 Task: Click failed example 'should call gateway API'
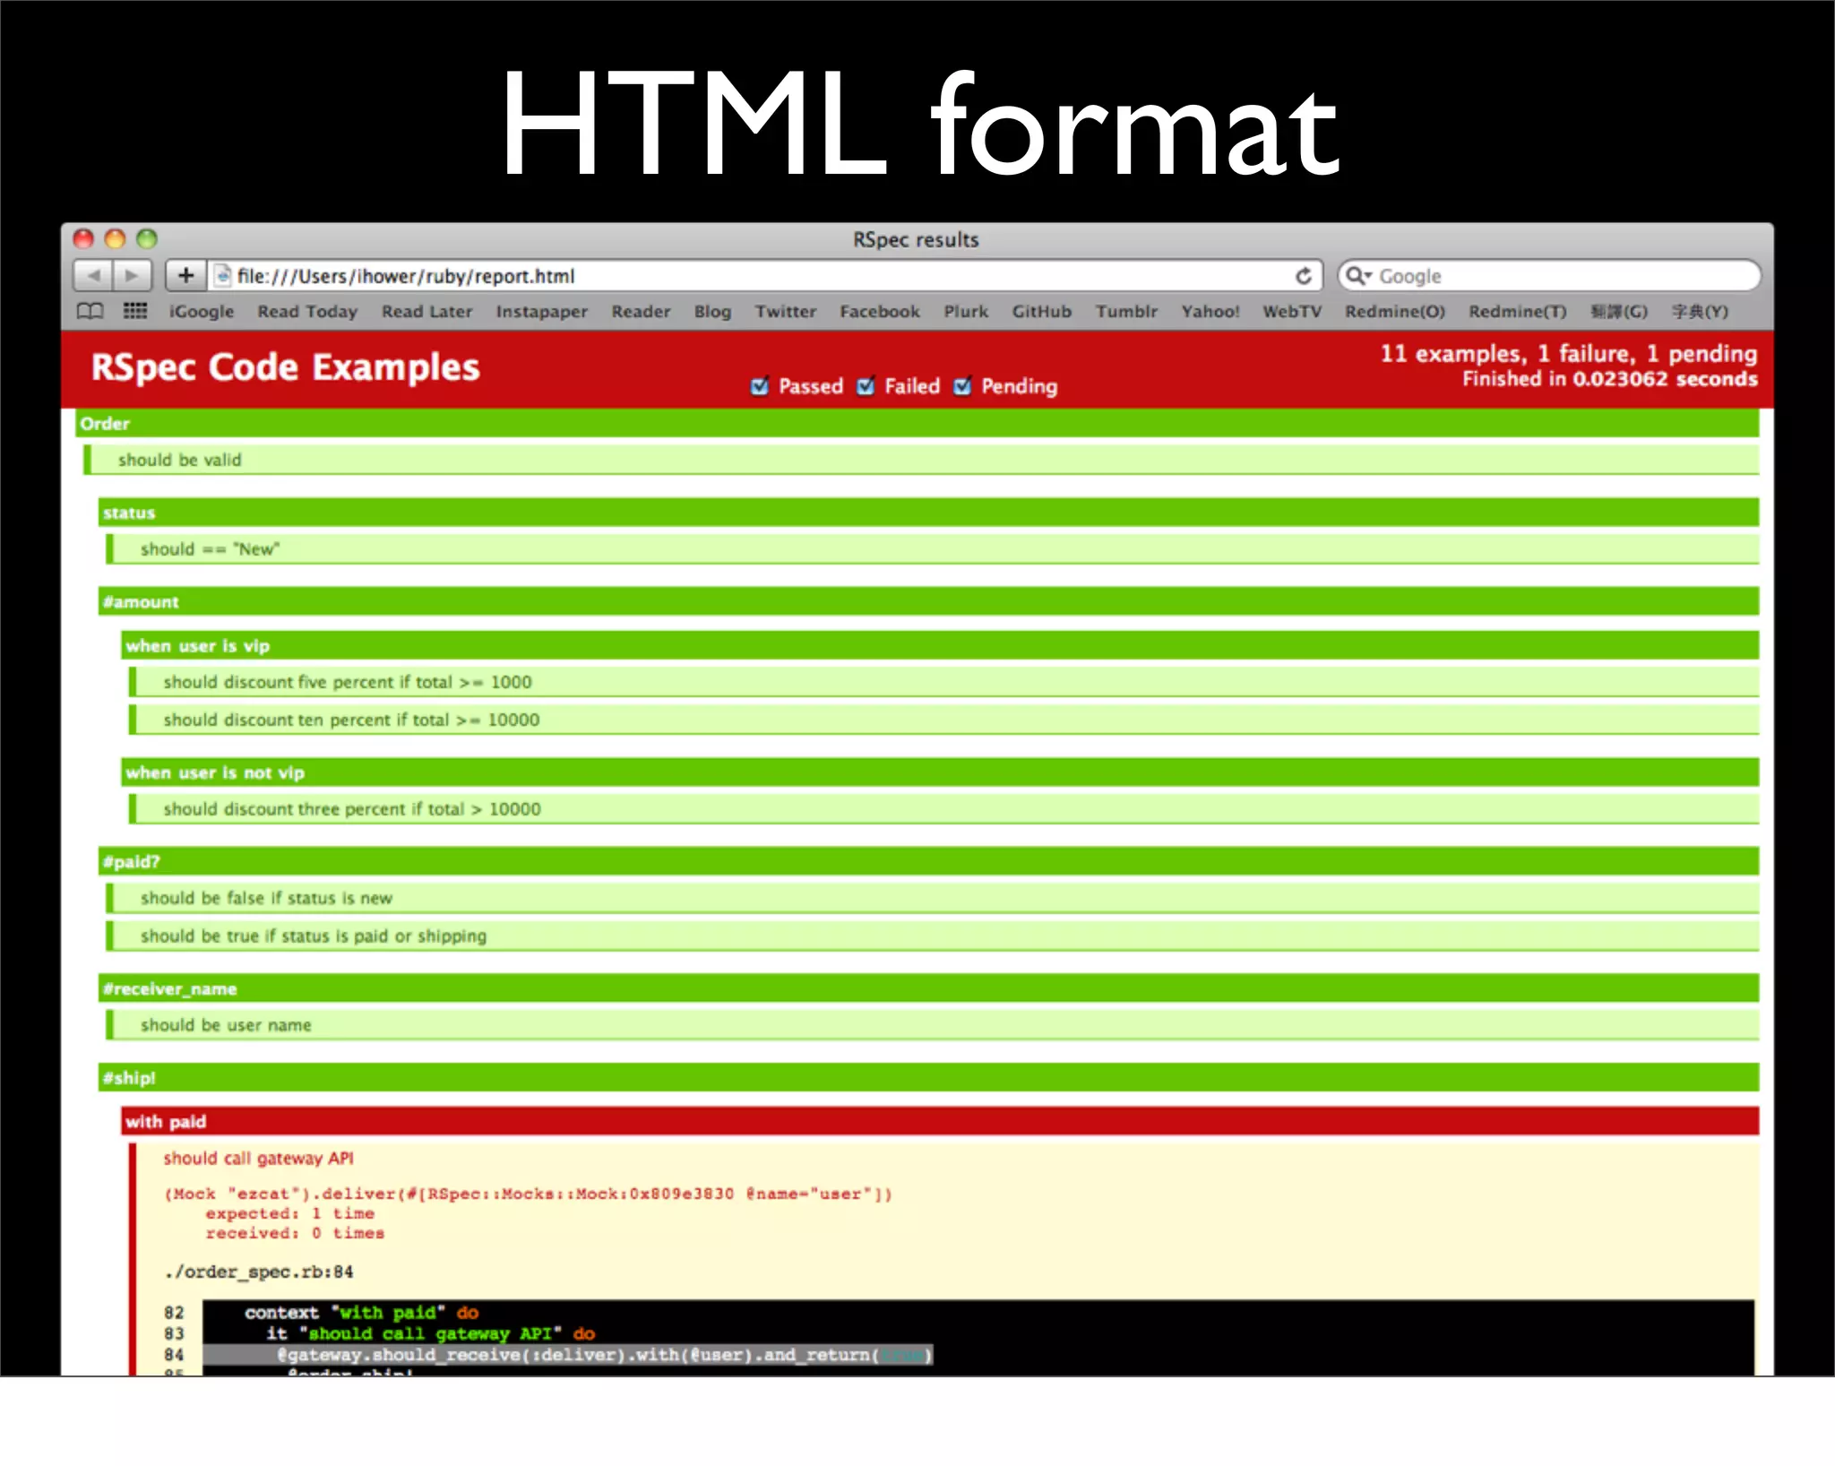point(258,1158)
